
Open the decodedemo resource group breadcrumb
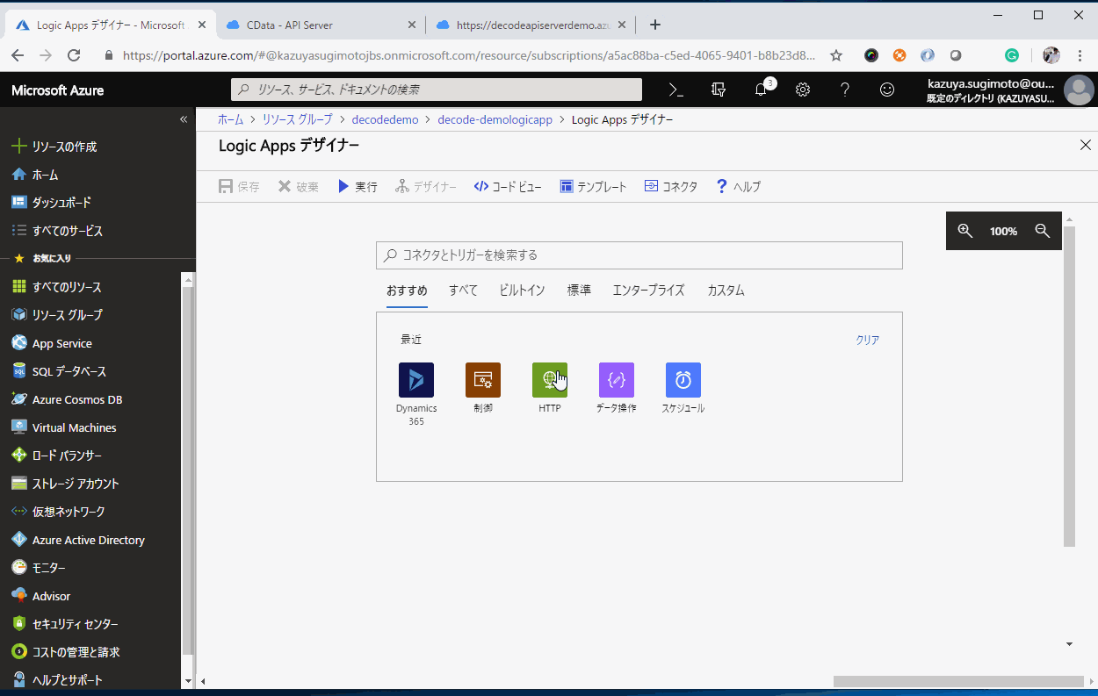point(385,118)
